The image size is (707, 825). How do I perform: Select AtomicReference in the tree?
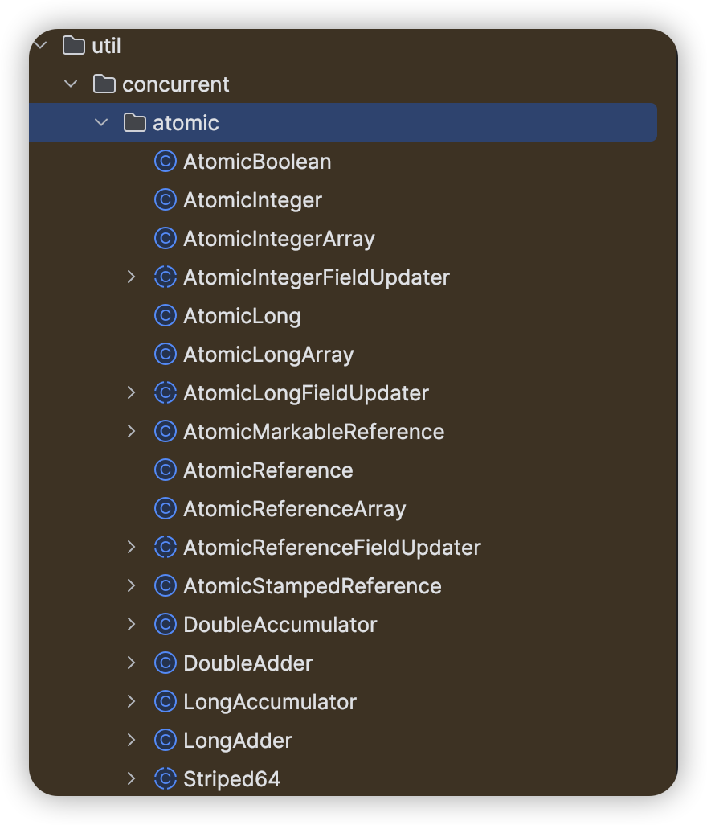pos(268,470)
